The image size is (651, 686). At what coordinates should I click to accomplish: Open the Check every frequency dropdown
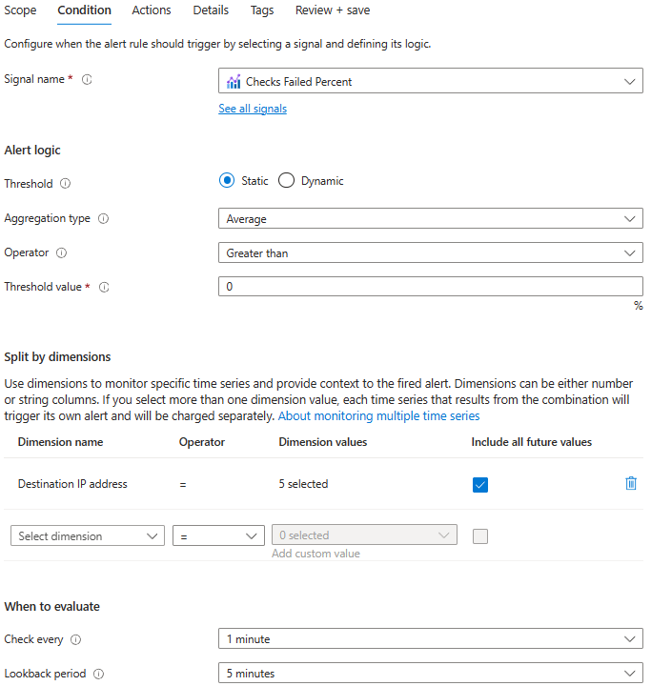[431, 639]
